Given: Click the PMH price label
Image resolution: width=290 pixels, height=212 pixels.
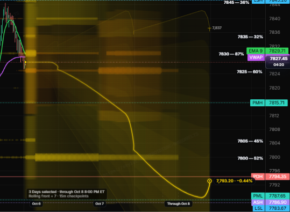Looking at the screenshot, I should (x=257, y=103).
